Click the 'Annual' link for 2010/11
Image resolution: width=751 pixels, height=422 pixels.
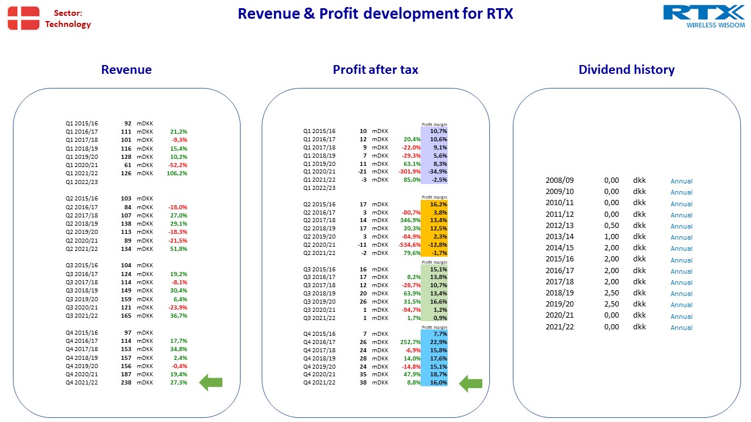tap(681, 204)
